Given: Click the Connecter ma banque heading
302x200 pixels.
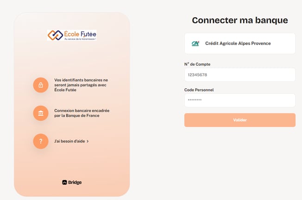Looking at the screenshot, I should pos(240,20).
